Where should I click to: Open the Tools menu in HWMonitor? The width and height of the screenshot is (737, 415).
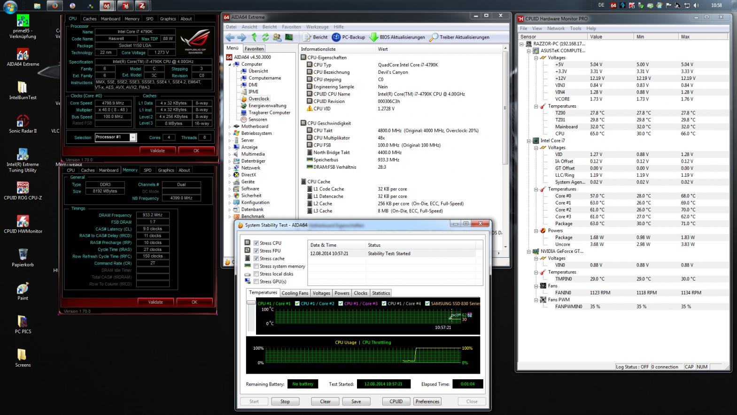(x=575, y=28)
